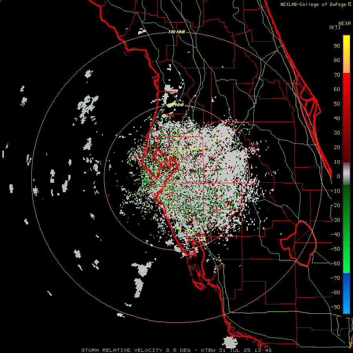The image size is (353, 353).
Task: Click the KTBW station identifier in caption
Action: [x=209, y=350]
